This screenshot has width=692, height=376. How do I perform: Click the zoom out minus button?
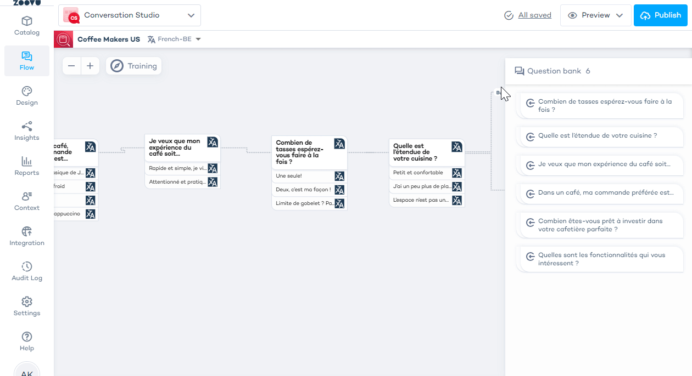71,66
